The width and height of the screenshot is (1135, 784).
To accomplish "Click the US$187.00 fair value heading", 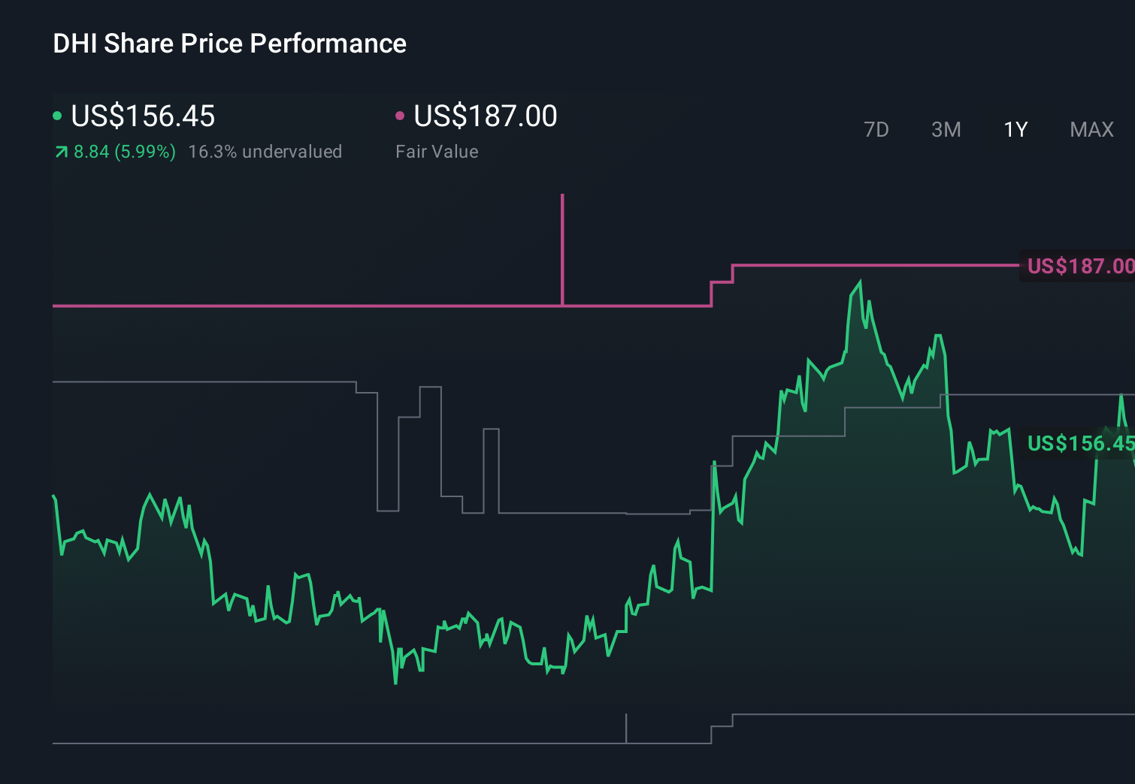I will pos(485,116).
